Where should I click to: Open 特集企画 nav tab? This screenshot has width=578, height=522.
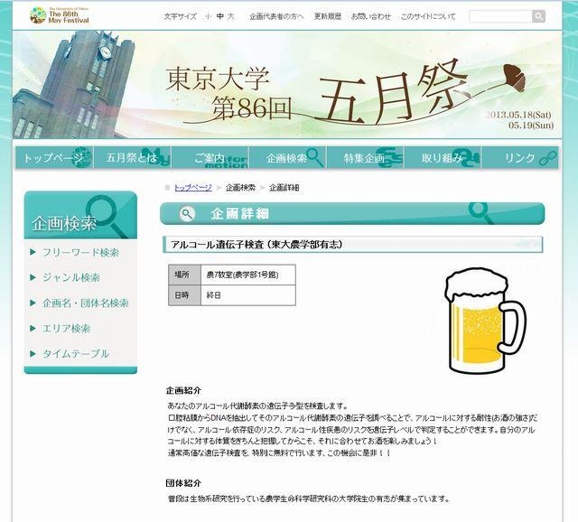tap(365, 157)
